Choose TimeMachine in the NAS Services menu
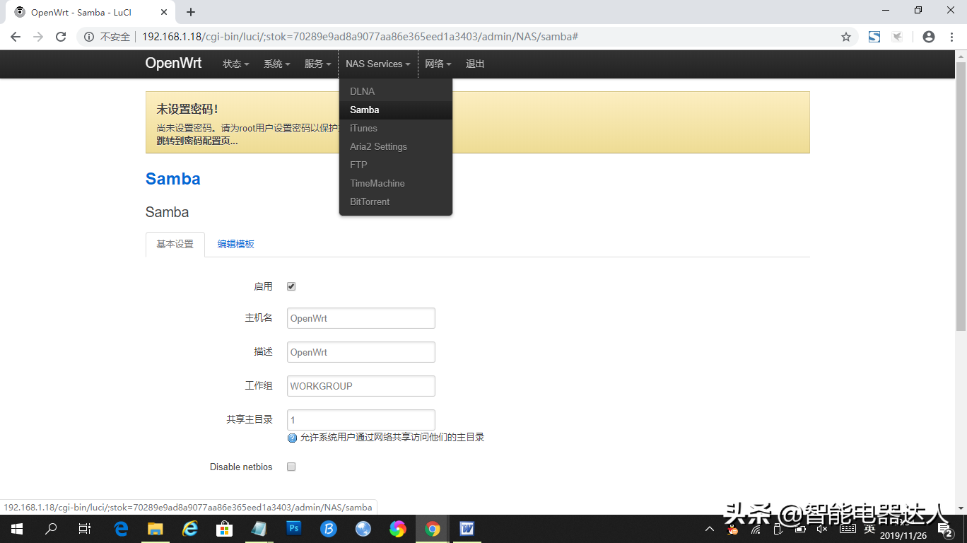The width and height of the screenshot is (967, 543). click(x=377, y=183)
